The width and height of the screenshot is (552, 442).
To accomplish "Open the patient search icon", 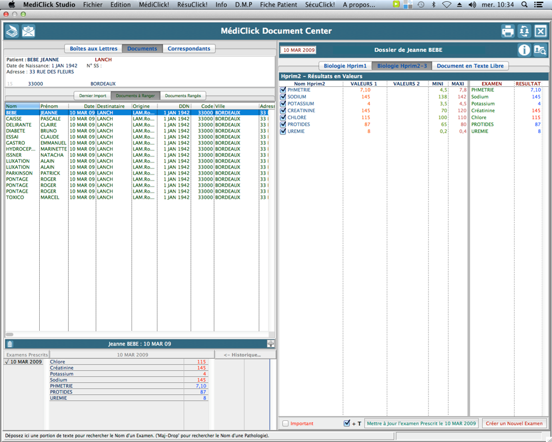I will point(540,50).
